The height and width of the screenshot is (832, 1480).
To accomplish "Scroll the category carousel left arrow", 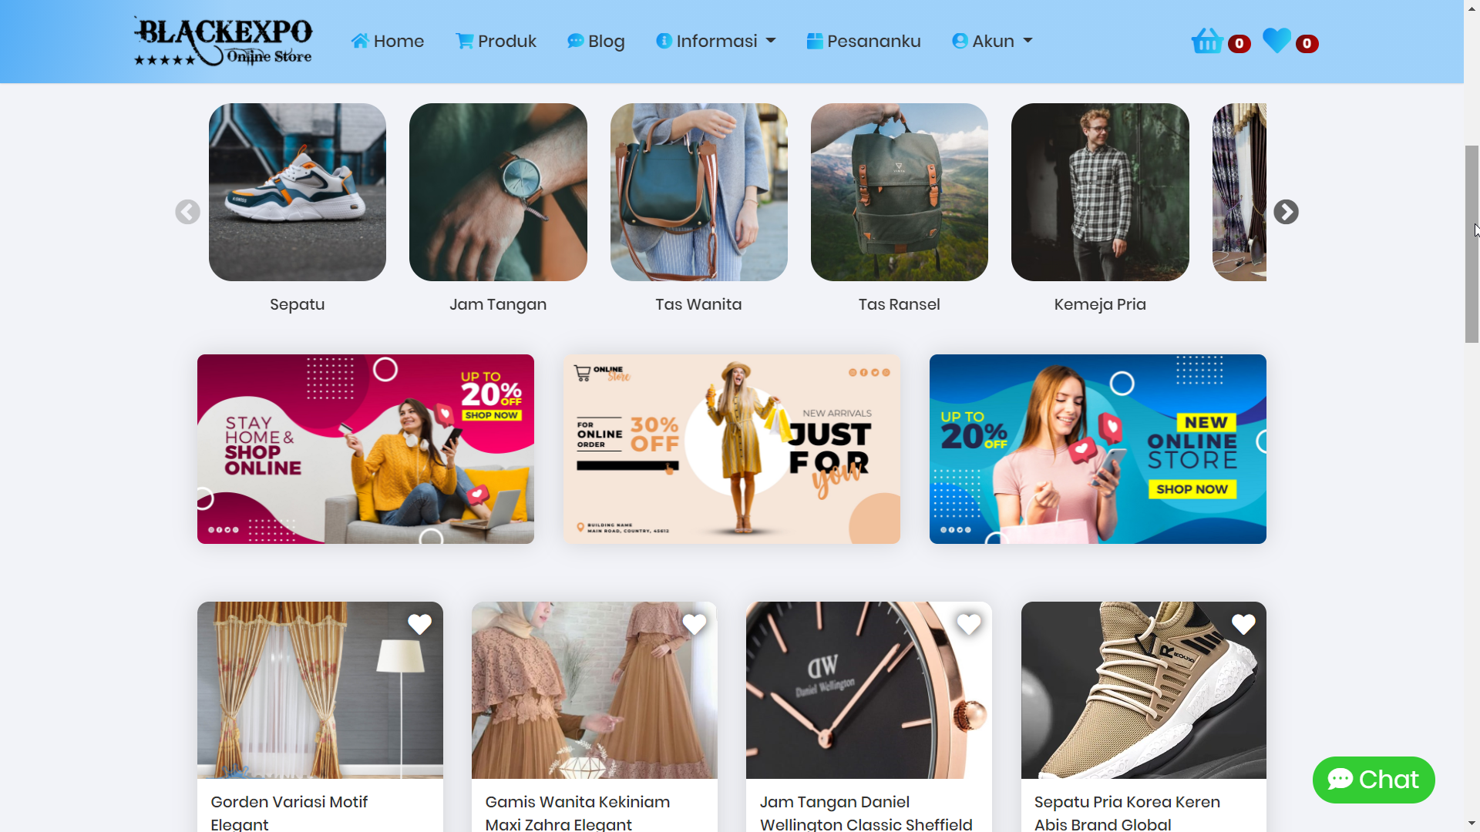I will tap(186, 210).
